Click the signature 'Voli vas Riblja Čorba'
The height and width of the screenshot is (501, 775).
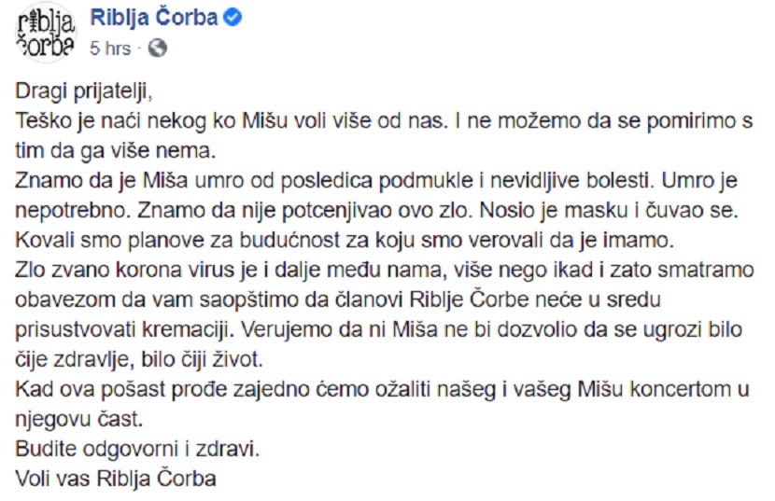pyautogui.click(x=116, y=479)
